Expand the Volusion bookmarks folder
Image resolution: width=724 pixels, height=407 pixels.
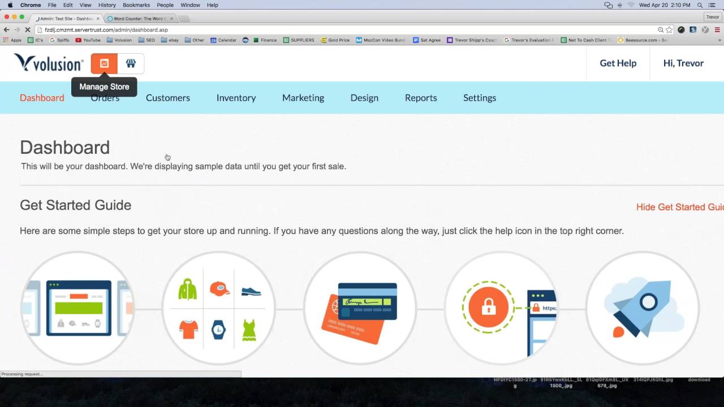point(119,40)
